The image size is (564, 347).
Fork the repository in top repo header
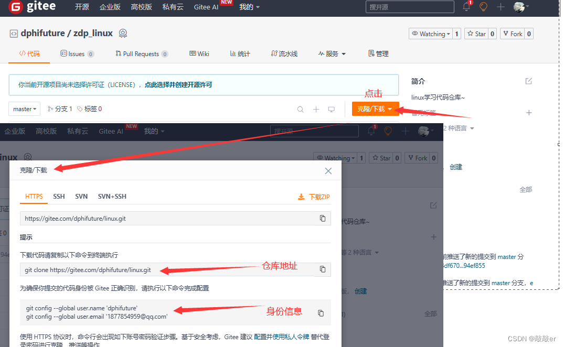point(513,34)
